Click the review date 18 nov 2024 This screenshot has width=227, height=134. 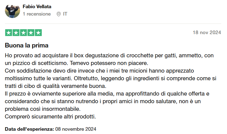coord(207,32)
